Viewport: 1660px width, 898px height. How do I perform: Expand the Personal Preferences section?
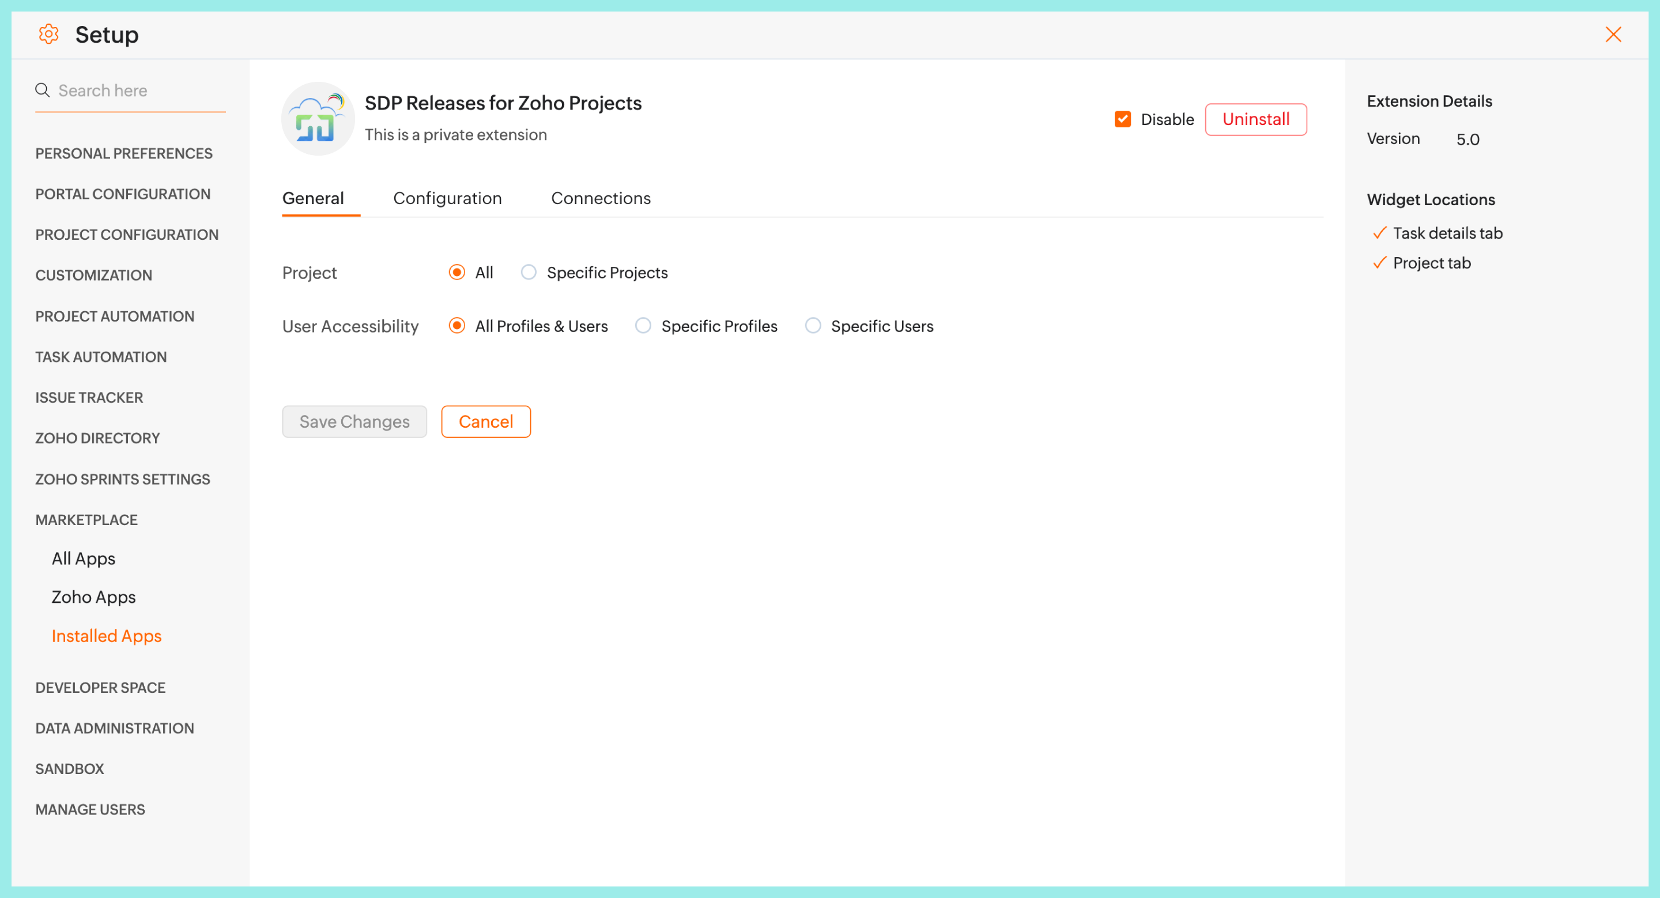124,153
